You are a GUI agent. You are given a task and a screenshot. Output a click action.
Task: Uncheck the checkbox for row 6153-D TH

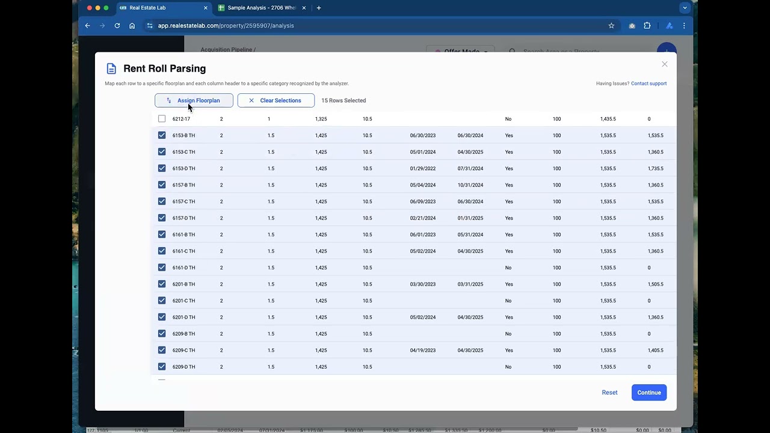162,168
